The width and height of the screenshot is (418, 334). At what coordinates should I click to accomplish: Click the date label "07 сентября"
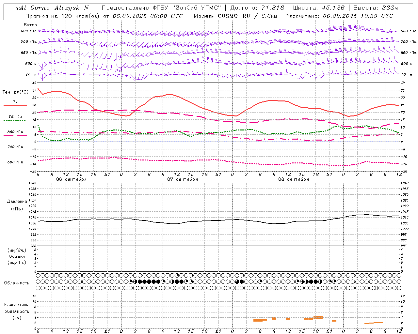coord(183,179)
